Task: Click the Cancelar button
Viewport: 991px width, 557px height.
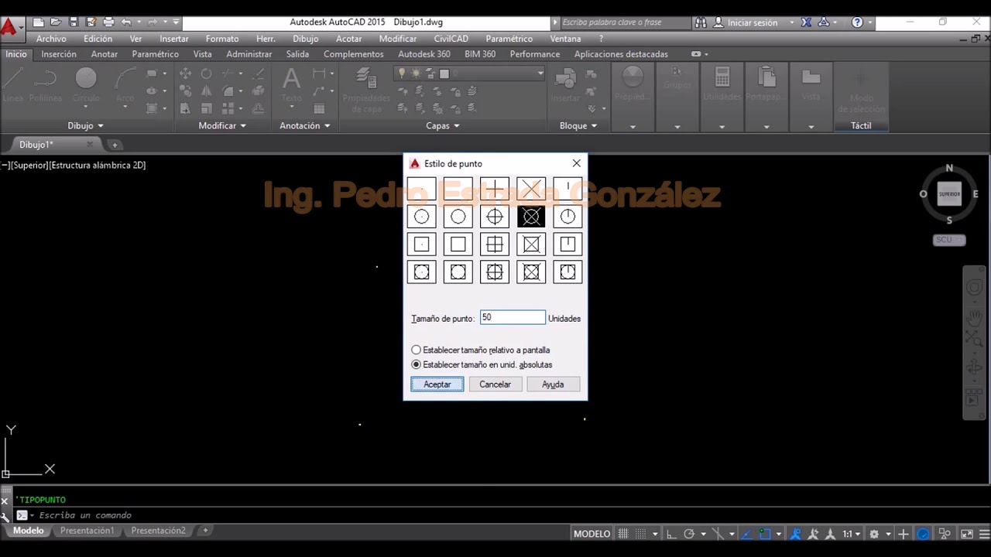Action: [x=495, y=384]
